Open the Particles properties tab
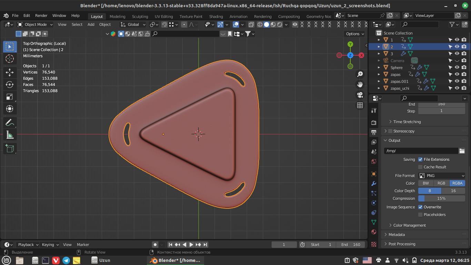Image resolution: width=471 pixels, height=265 pixels. coord(374,193)
